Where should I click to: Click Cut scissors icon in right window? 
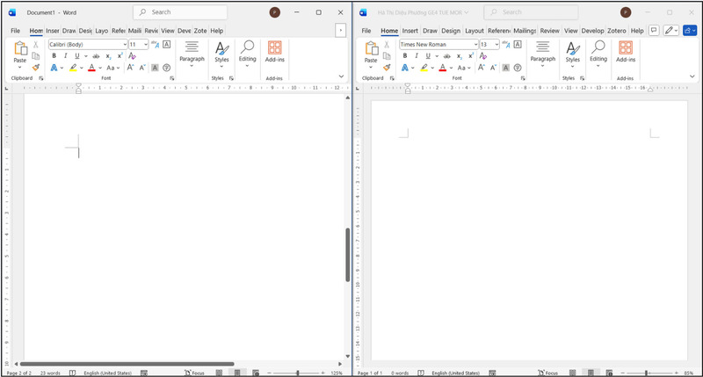387,44
